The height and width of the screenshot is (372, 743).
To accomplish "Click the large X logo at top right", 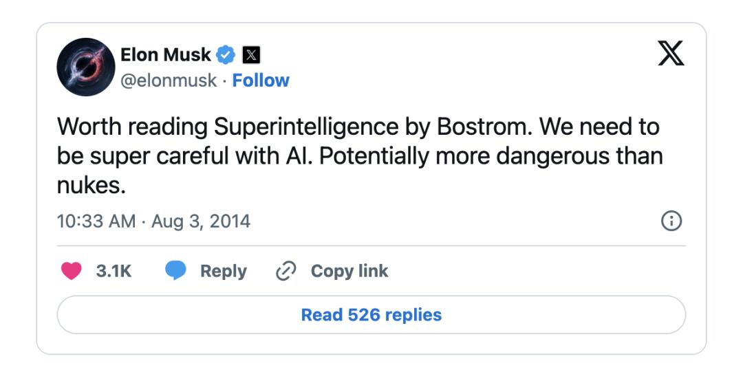I will tap(671, 54).
